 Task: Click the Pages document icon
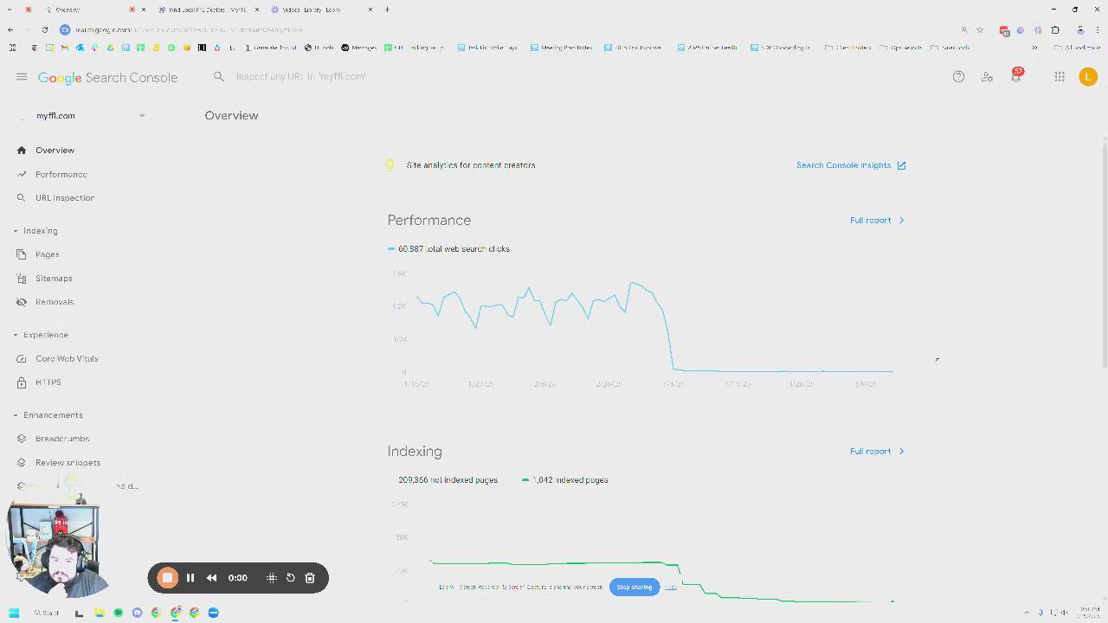tap(22, 254)
